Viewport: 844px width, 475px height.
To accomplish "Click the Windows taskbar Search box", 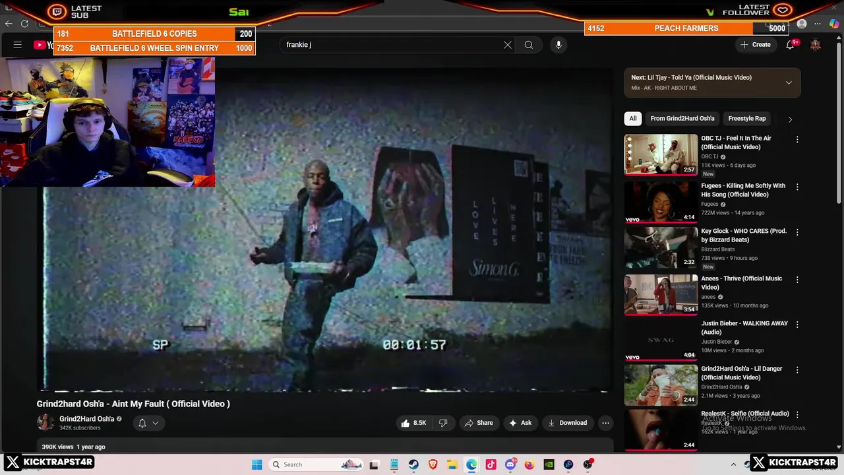I will pyautogui.click(x=316, y=464).
